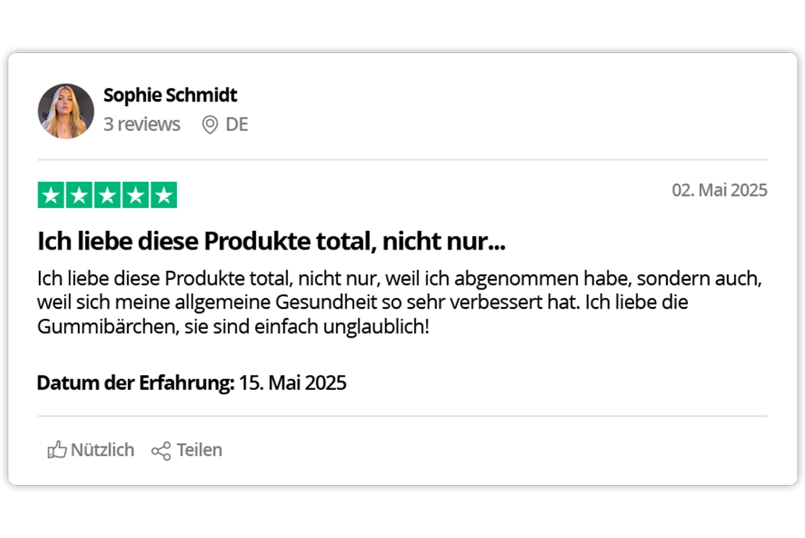This screenshot has width=805, height=538.
Task: Click the experience date 15. Mai 2025
Action: [x=293, y=383]
